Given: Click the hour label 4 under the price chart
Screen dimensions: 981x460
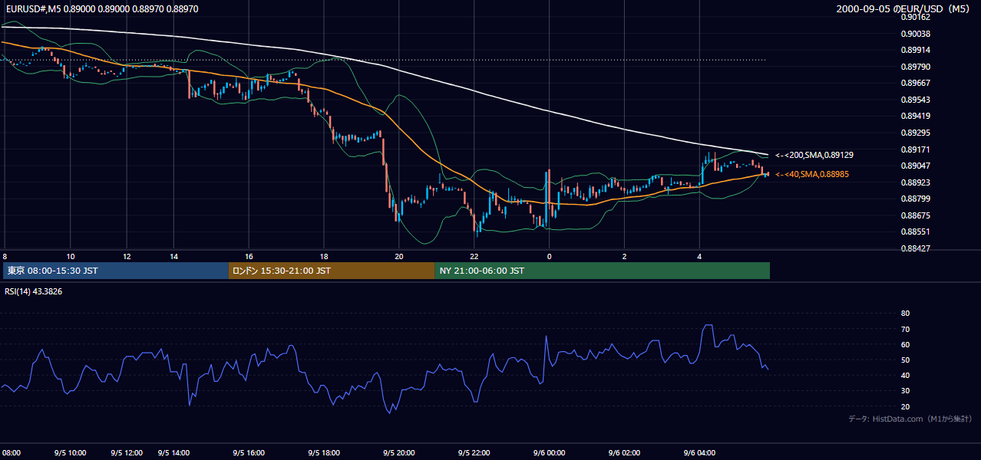Looking at the screenshot, I should [699, 256].
